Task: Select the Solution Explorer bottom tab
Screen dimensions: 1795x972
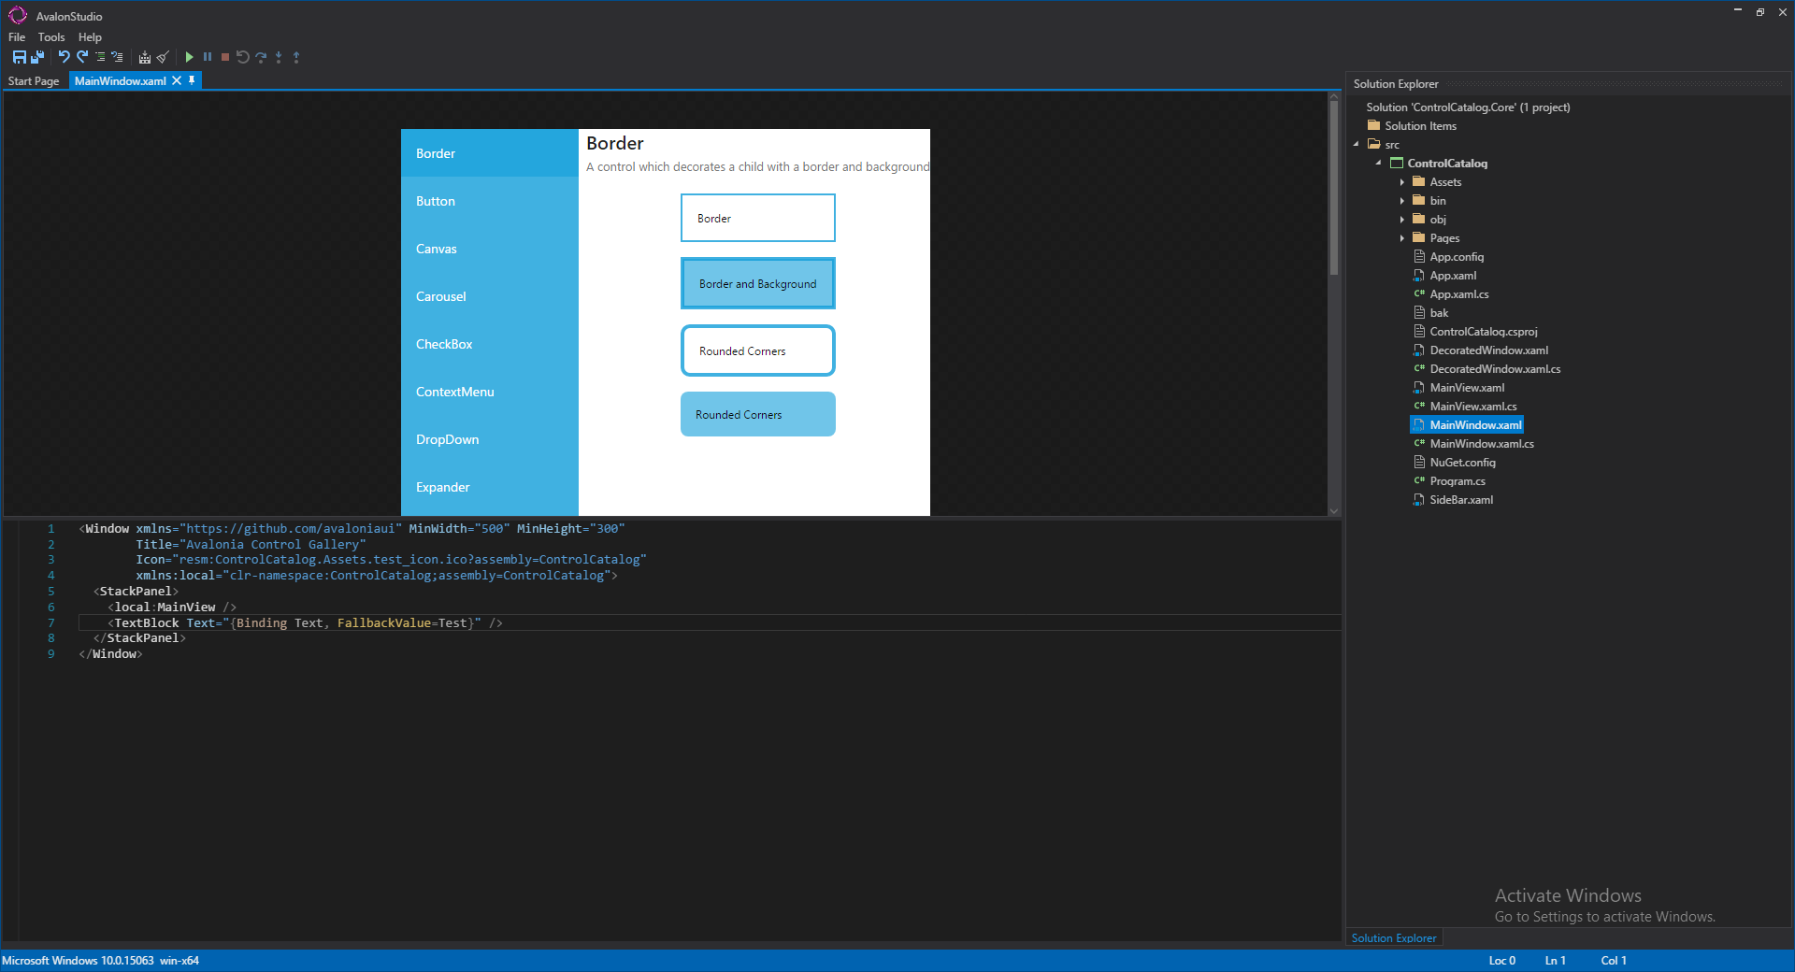Action: click(1394, 938)
